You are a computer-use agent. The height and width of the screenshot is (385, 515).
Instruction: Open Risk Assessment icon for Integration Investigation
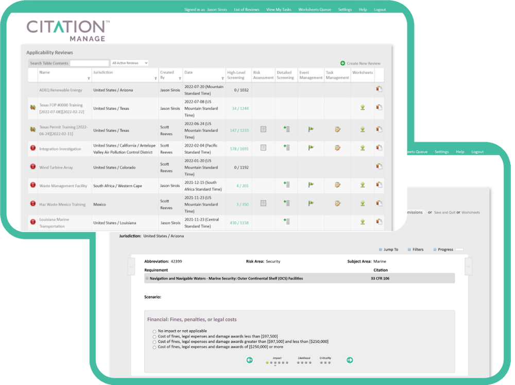tap(263, 148)
